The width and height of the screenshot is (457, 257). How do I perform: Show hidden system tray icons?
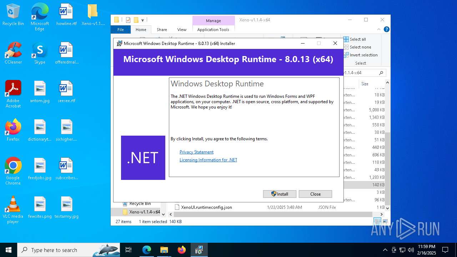point(385,250)
